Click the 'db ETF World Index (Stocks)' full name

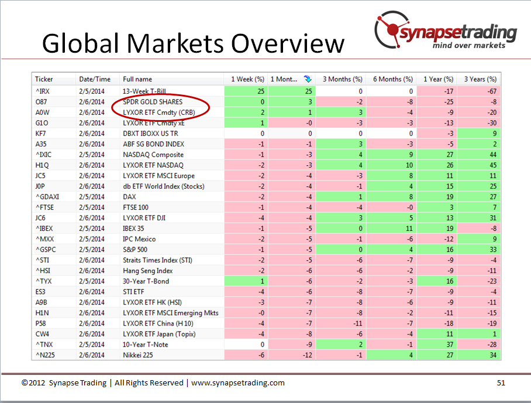(164, 186)
